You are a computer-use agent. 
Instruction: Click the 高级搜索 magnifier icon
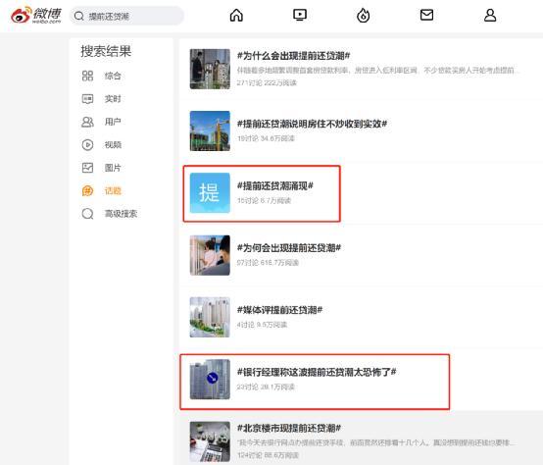tap(87, 214)
